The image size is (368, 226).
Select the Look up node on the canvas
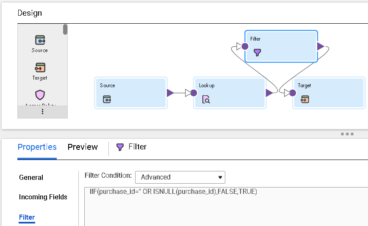[230, 93]
